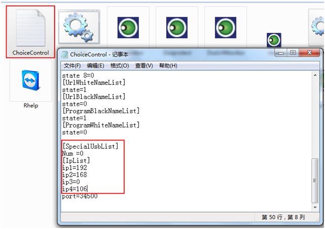325x229 pixels.
Task: Select the partially visible gear icon at right edge
Action: click(x=317, y=25)
